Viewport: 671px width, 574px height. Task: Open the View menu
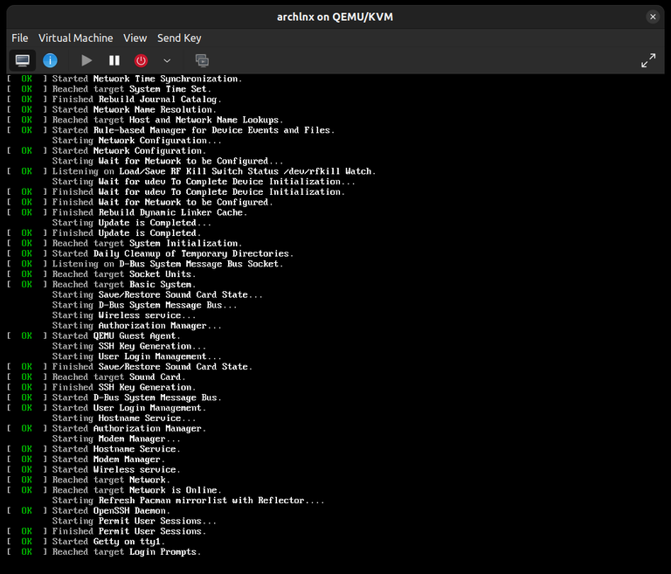click(135, 38)
